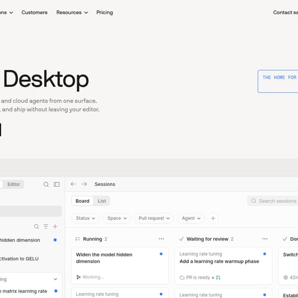Image resolution: width=298 pixels, height=298 pixels.
Task: Click Waiting for review checkmark icon
Action: coord(181,239)
